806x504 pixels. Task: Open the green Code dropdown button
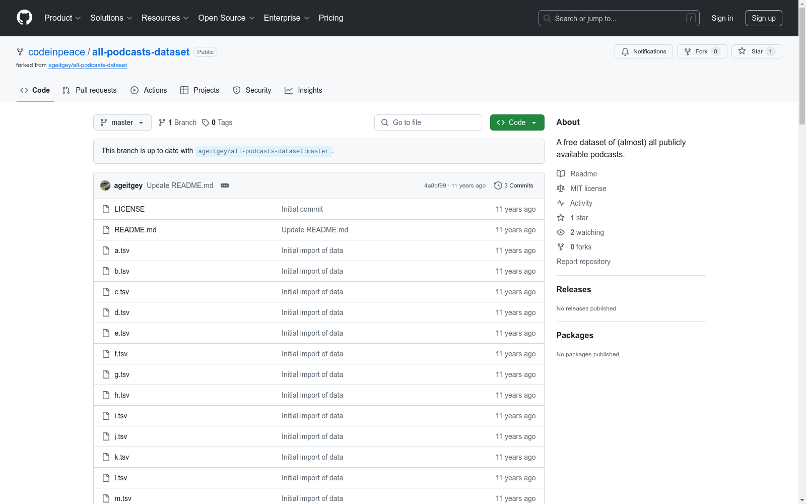pos(517,122)
